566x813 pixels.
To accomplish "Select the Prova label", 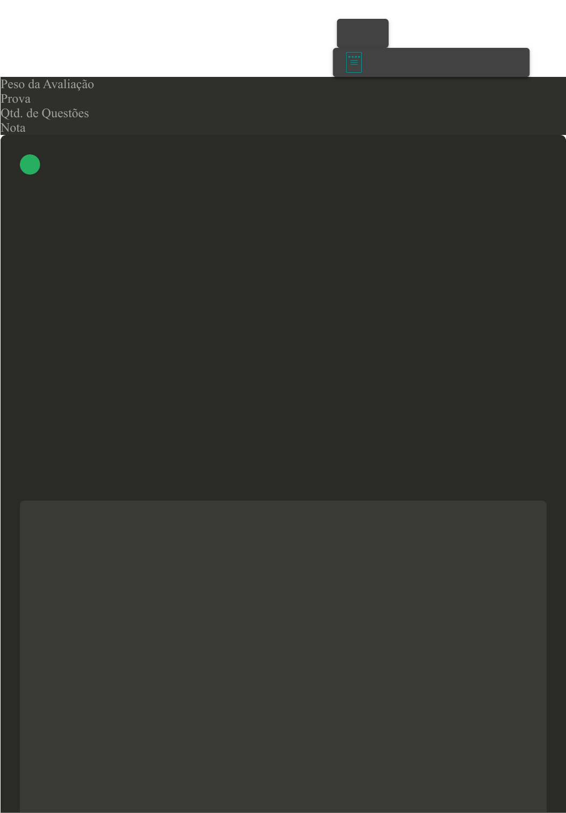I will [x=16, y=99].
